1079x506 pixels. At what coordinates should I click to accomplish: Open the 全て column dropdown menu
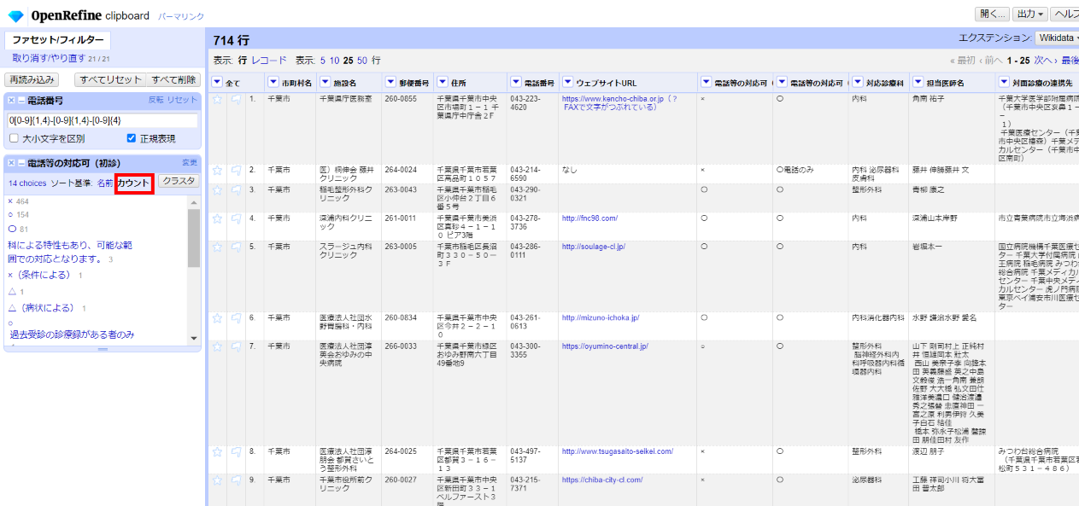point(217,83)
